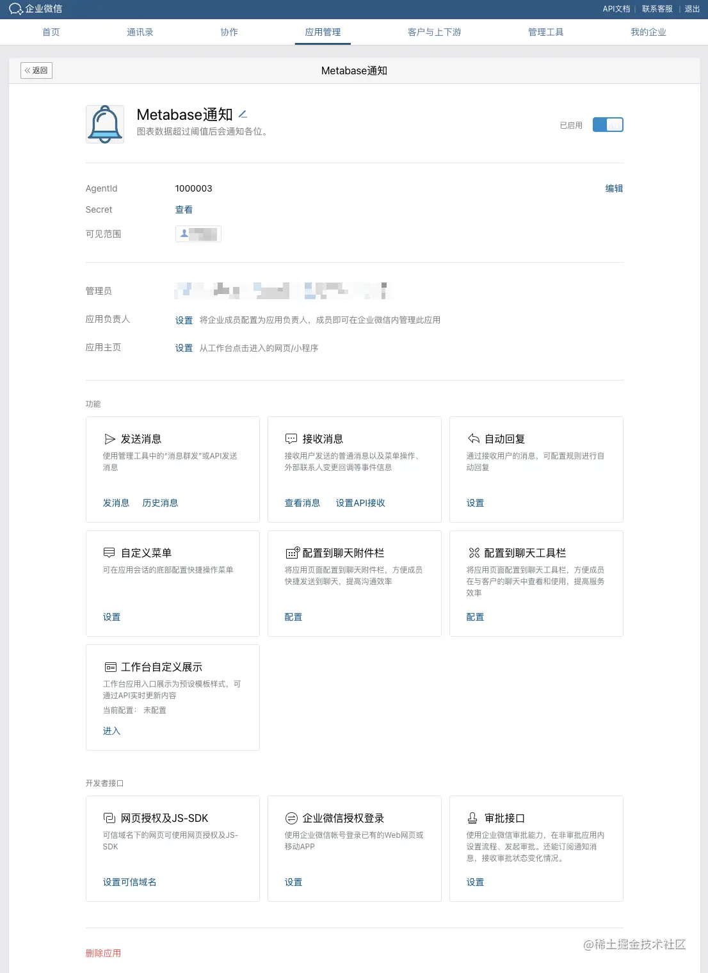Click 进入 in the 工作台自定义展示 card
This screenshot has height=973, width=708.
[111, 731]
